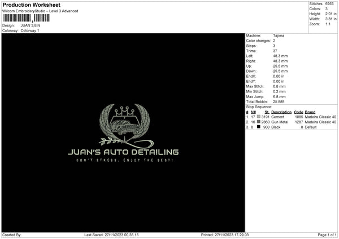Viewport: 339px width, 239px height.
Task: Click the barcode under the header
Action: (26, 18)
